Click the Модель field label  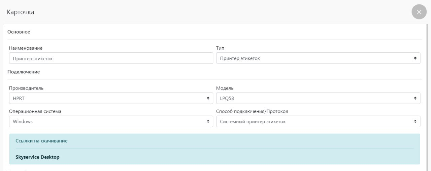click(225, 88)
